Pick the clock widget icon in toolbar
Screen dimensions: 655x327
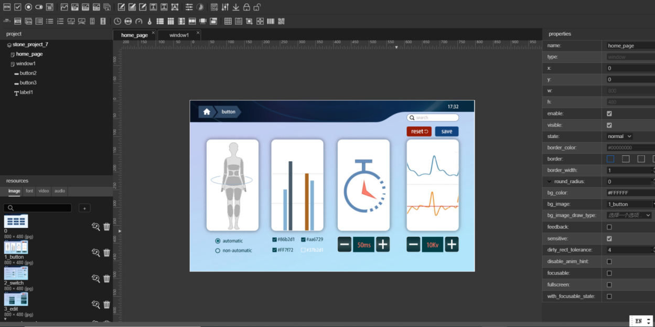(117, 22)
